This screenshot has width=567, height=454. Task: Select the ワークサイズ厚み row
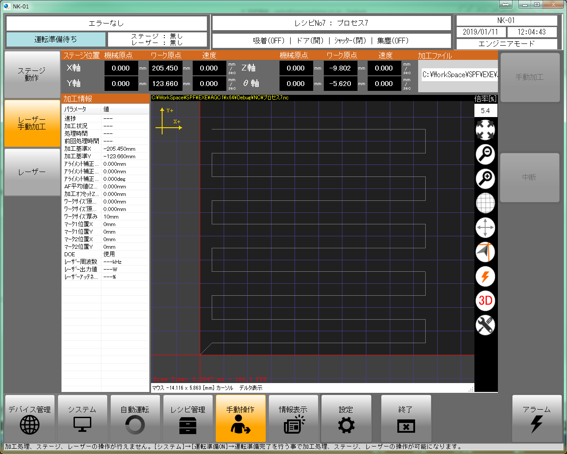coord(105,217)
